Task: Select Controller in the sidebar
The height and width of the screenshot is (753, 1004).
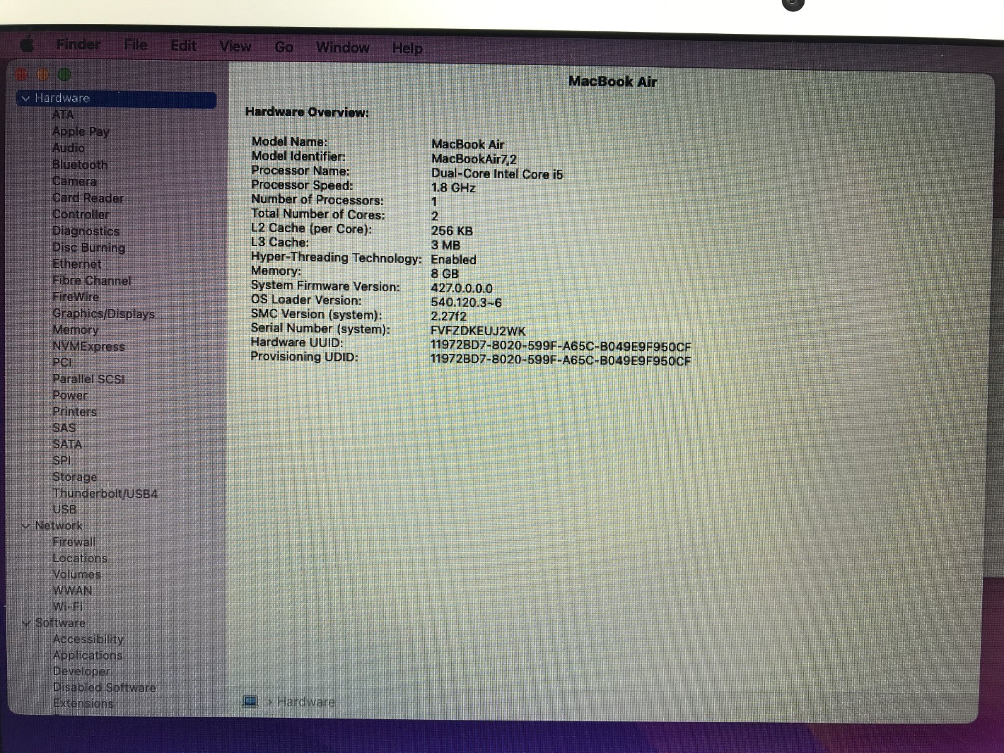Action: tap(80, 215)
